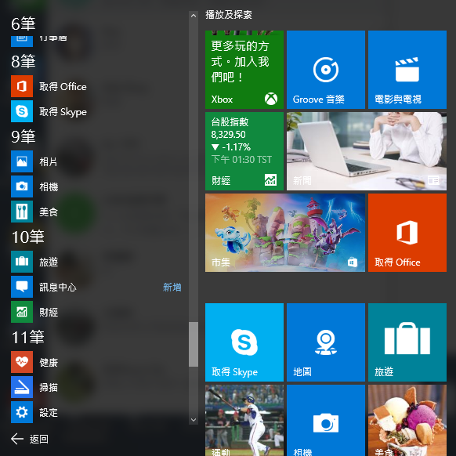
Task: Open 旅遊 suitcase icon in app list
Action: [22, 262]
